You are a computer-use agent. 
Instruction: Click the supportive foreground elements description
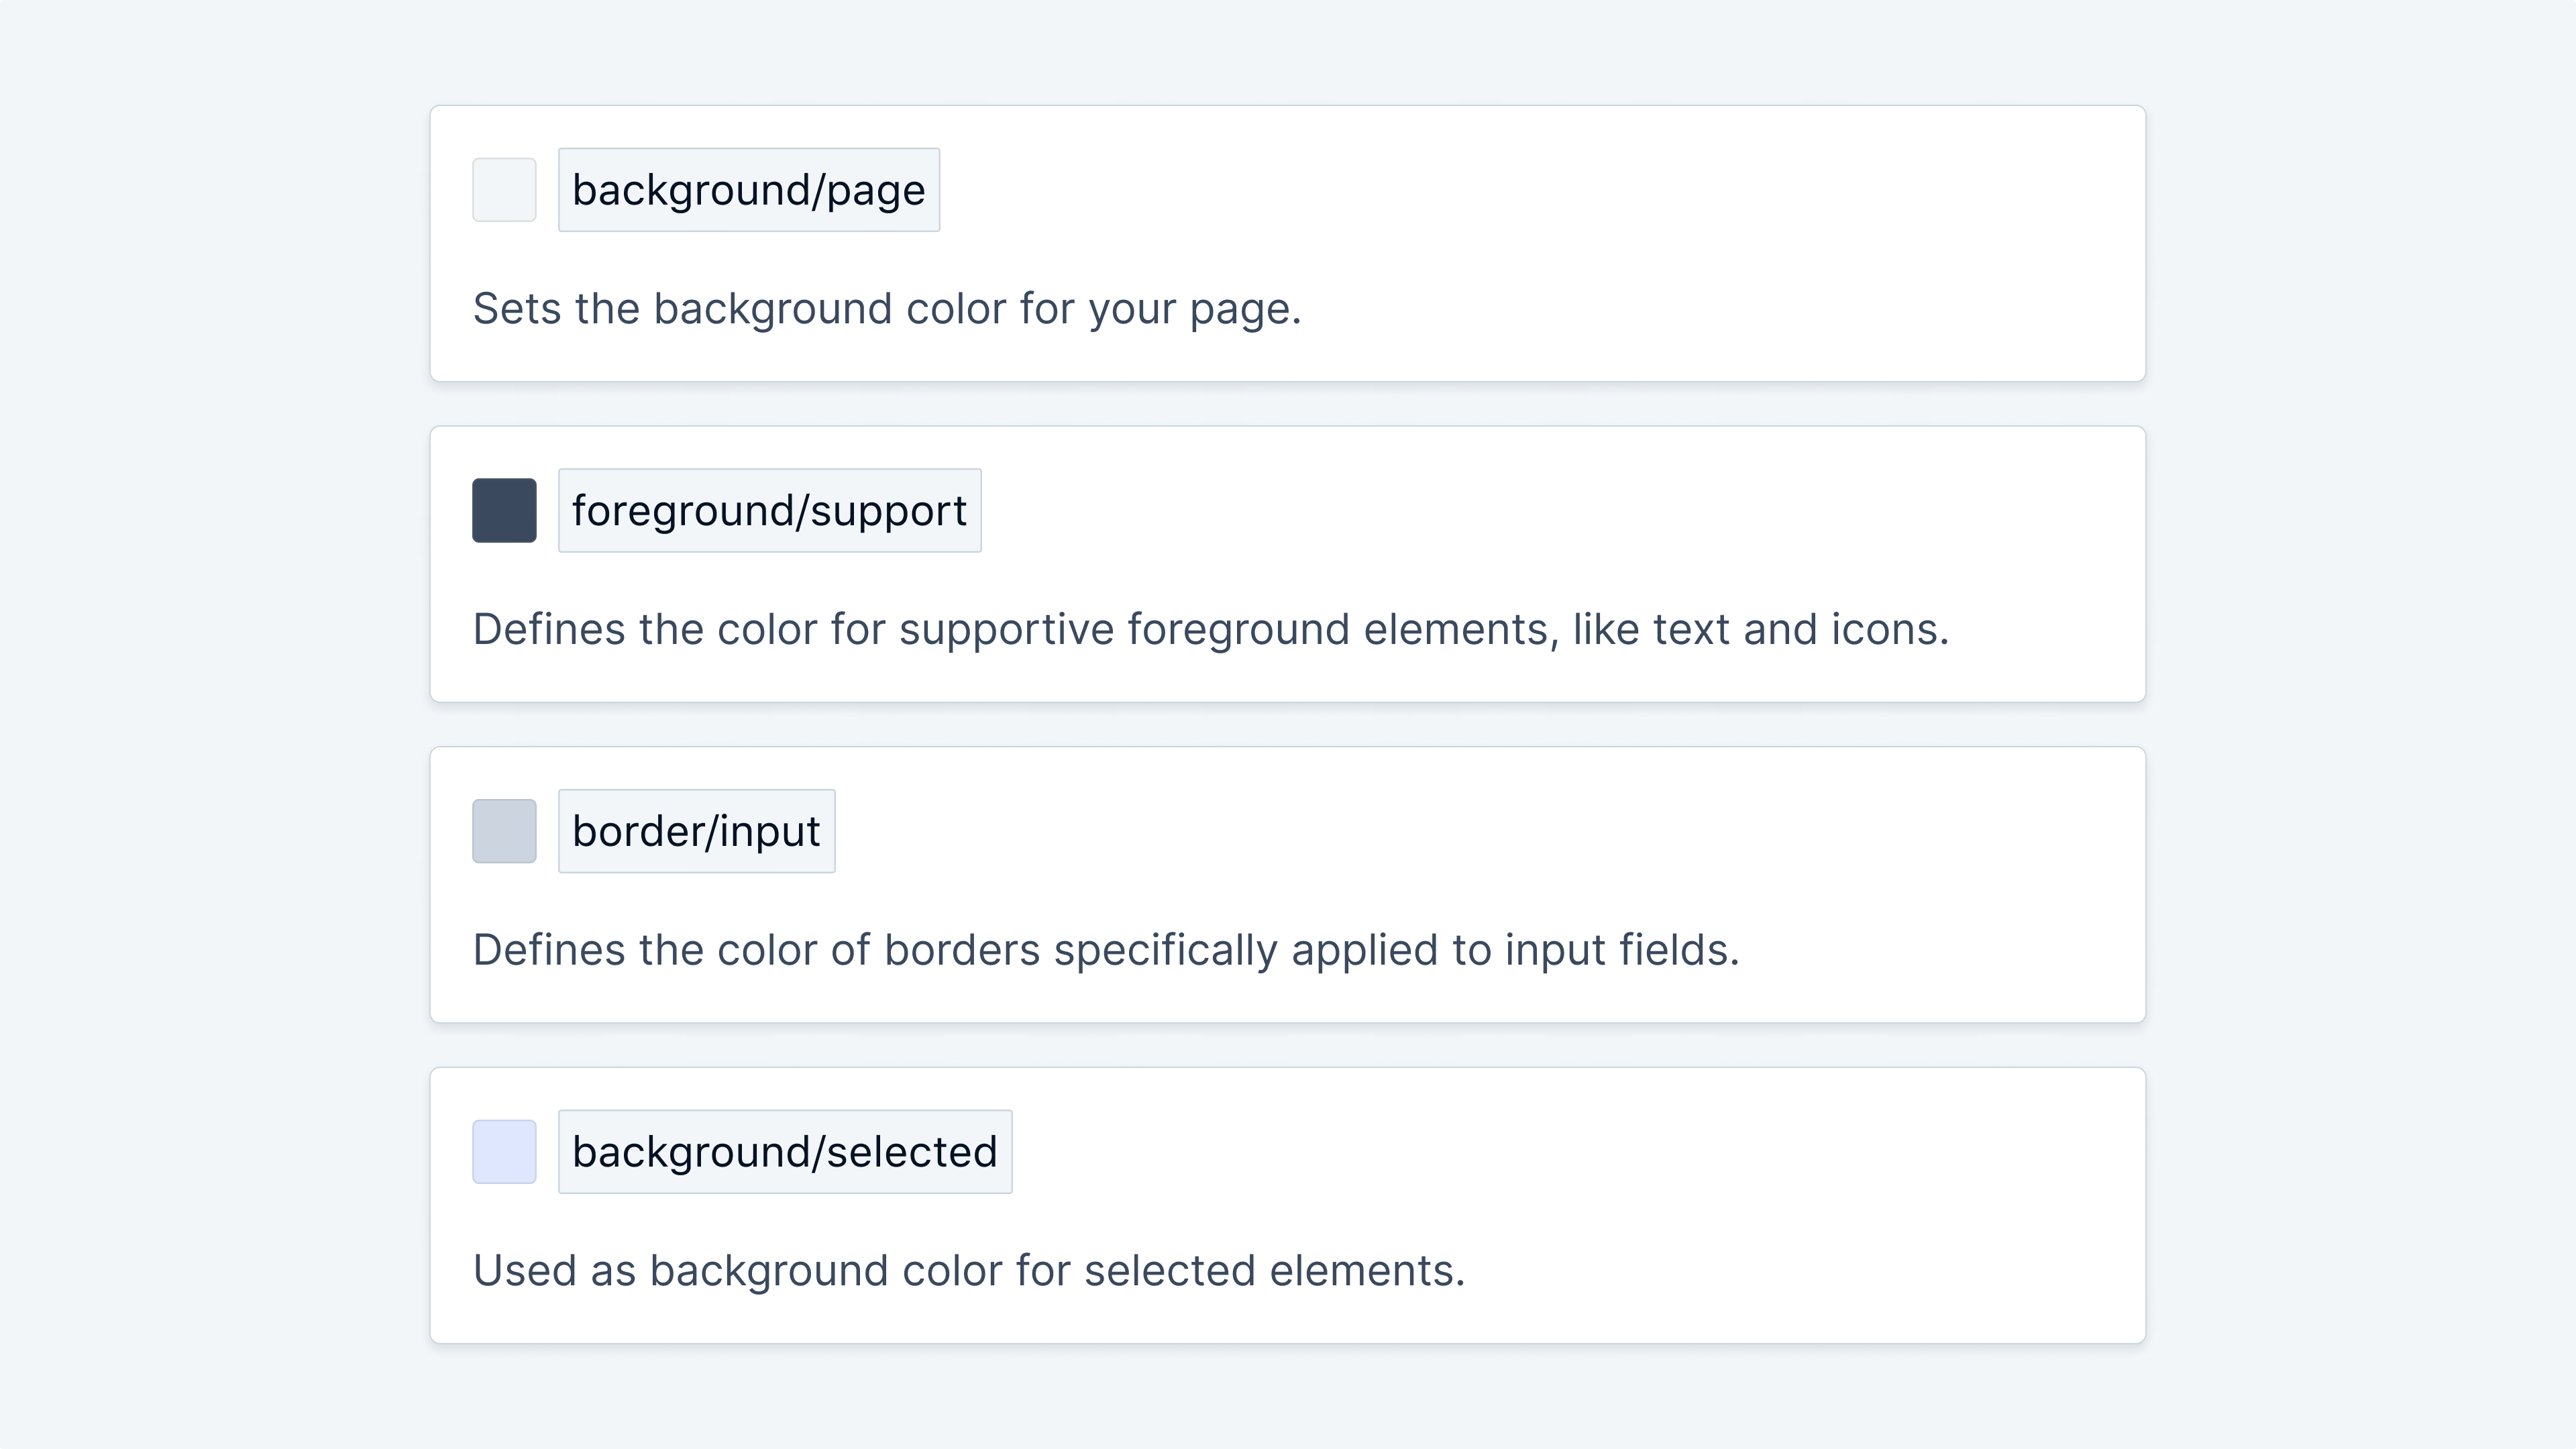pyautogui.click(x=1210, y=630)
